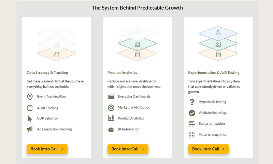
Task: Click the stacked layers illustration in the Experimentation card
Action: (218, 44)
